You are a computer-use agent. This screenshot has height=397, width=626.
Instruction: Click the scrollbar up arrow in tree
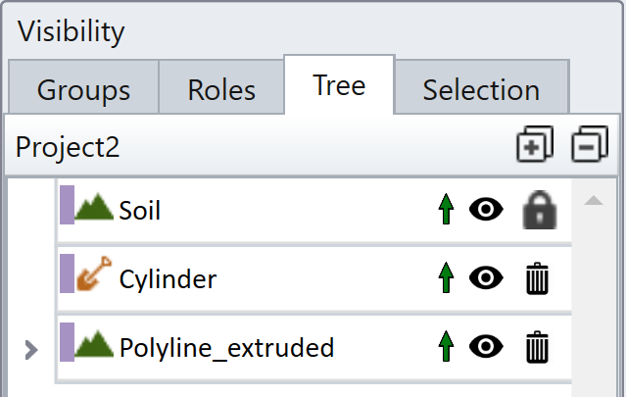(x=592, y=202)
